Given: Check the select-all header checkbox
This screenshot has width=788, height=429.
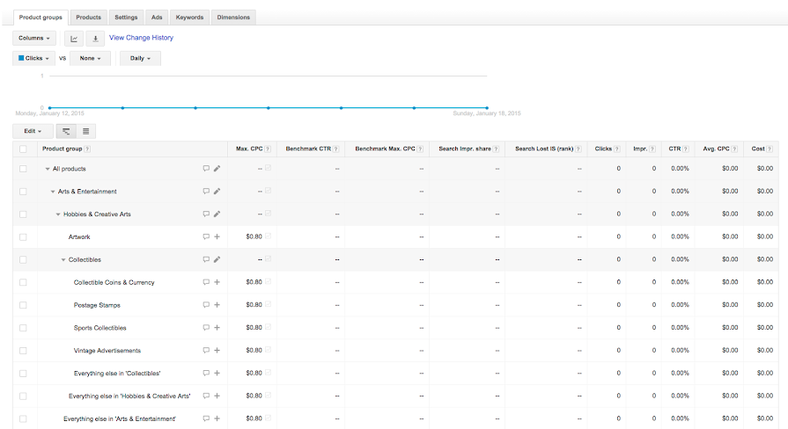Looking at the screenshot, I should (23, 149).
